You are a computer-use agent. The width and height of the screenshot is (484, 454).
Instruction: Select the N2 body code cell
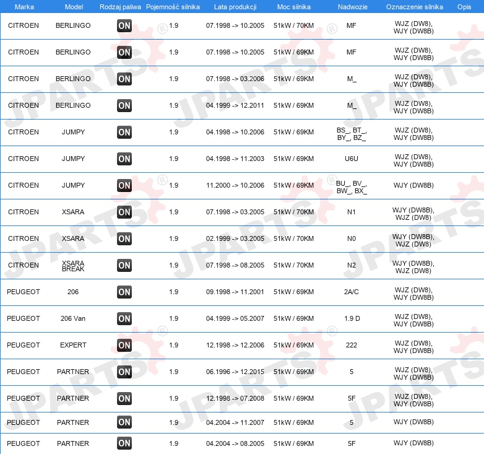point(352,265)
